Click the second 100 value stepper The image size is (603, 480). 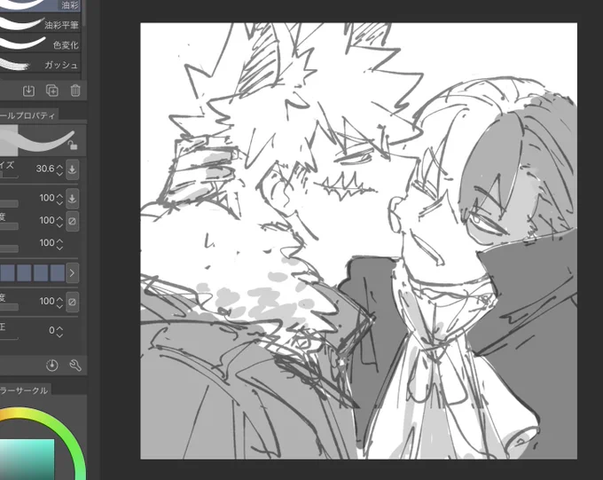click(x=59, y=221)
